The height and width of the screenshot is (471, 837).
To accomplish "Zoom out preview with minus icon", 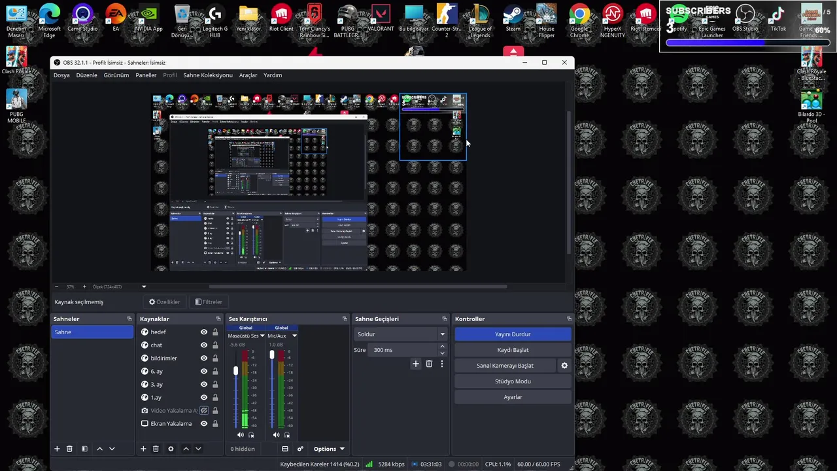I will 57,287.
